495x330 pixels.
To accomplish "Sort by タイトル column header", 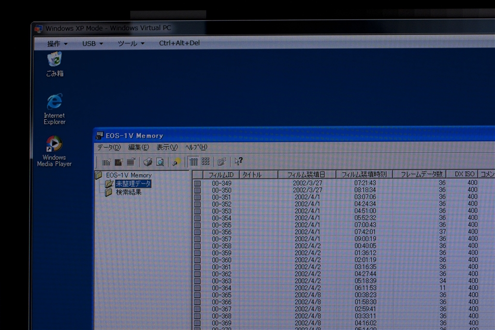I will click(259, 174).
